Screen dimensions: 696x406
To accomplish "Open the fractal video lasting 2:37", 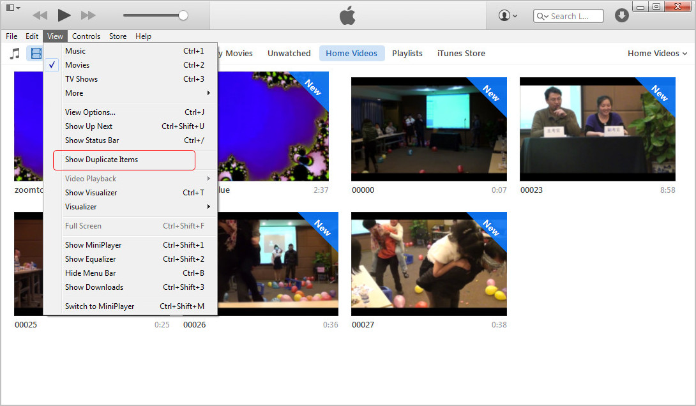I will pyautogui.click(x=273, y=126).
